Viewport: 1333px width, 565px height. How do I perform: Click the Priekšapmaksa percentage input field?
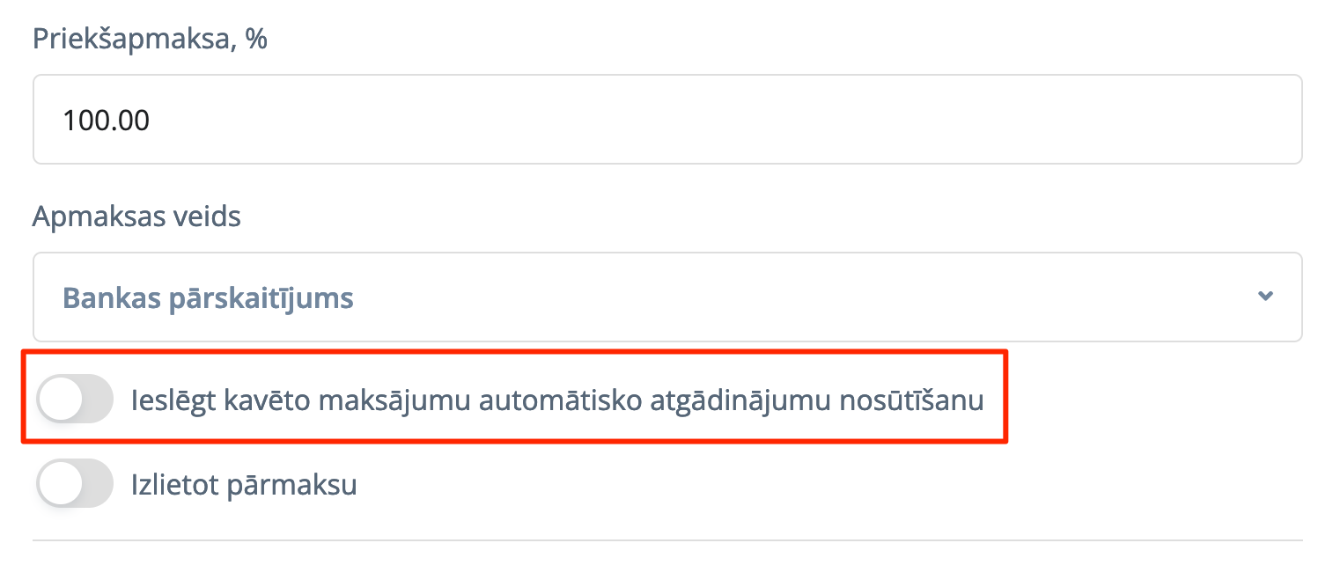click(x=666, y=120)
